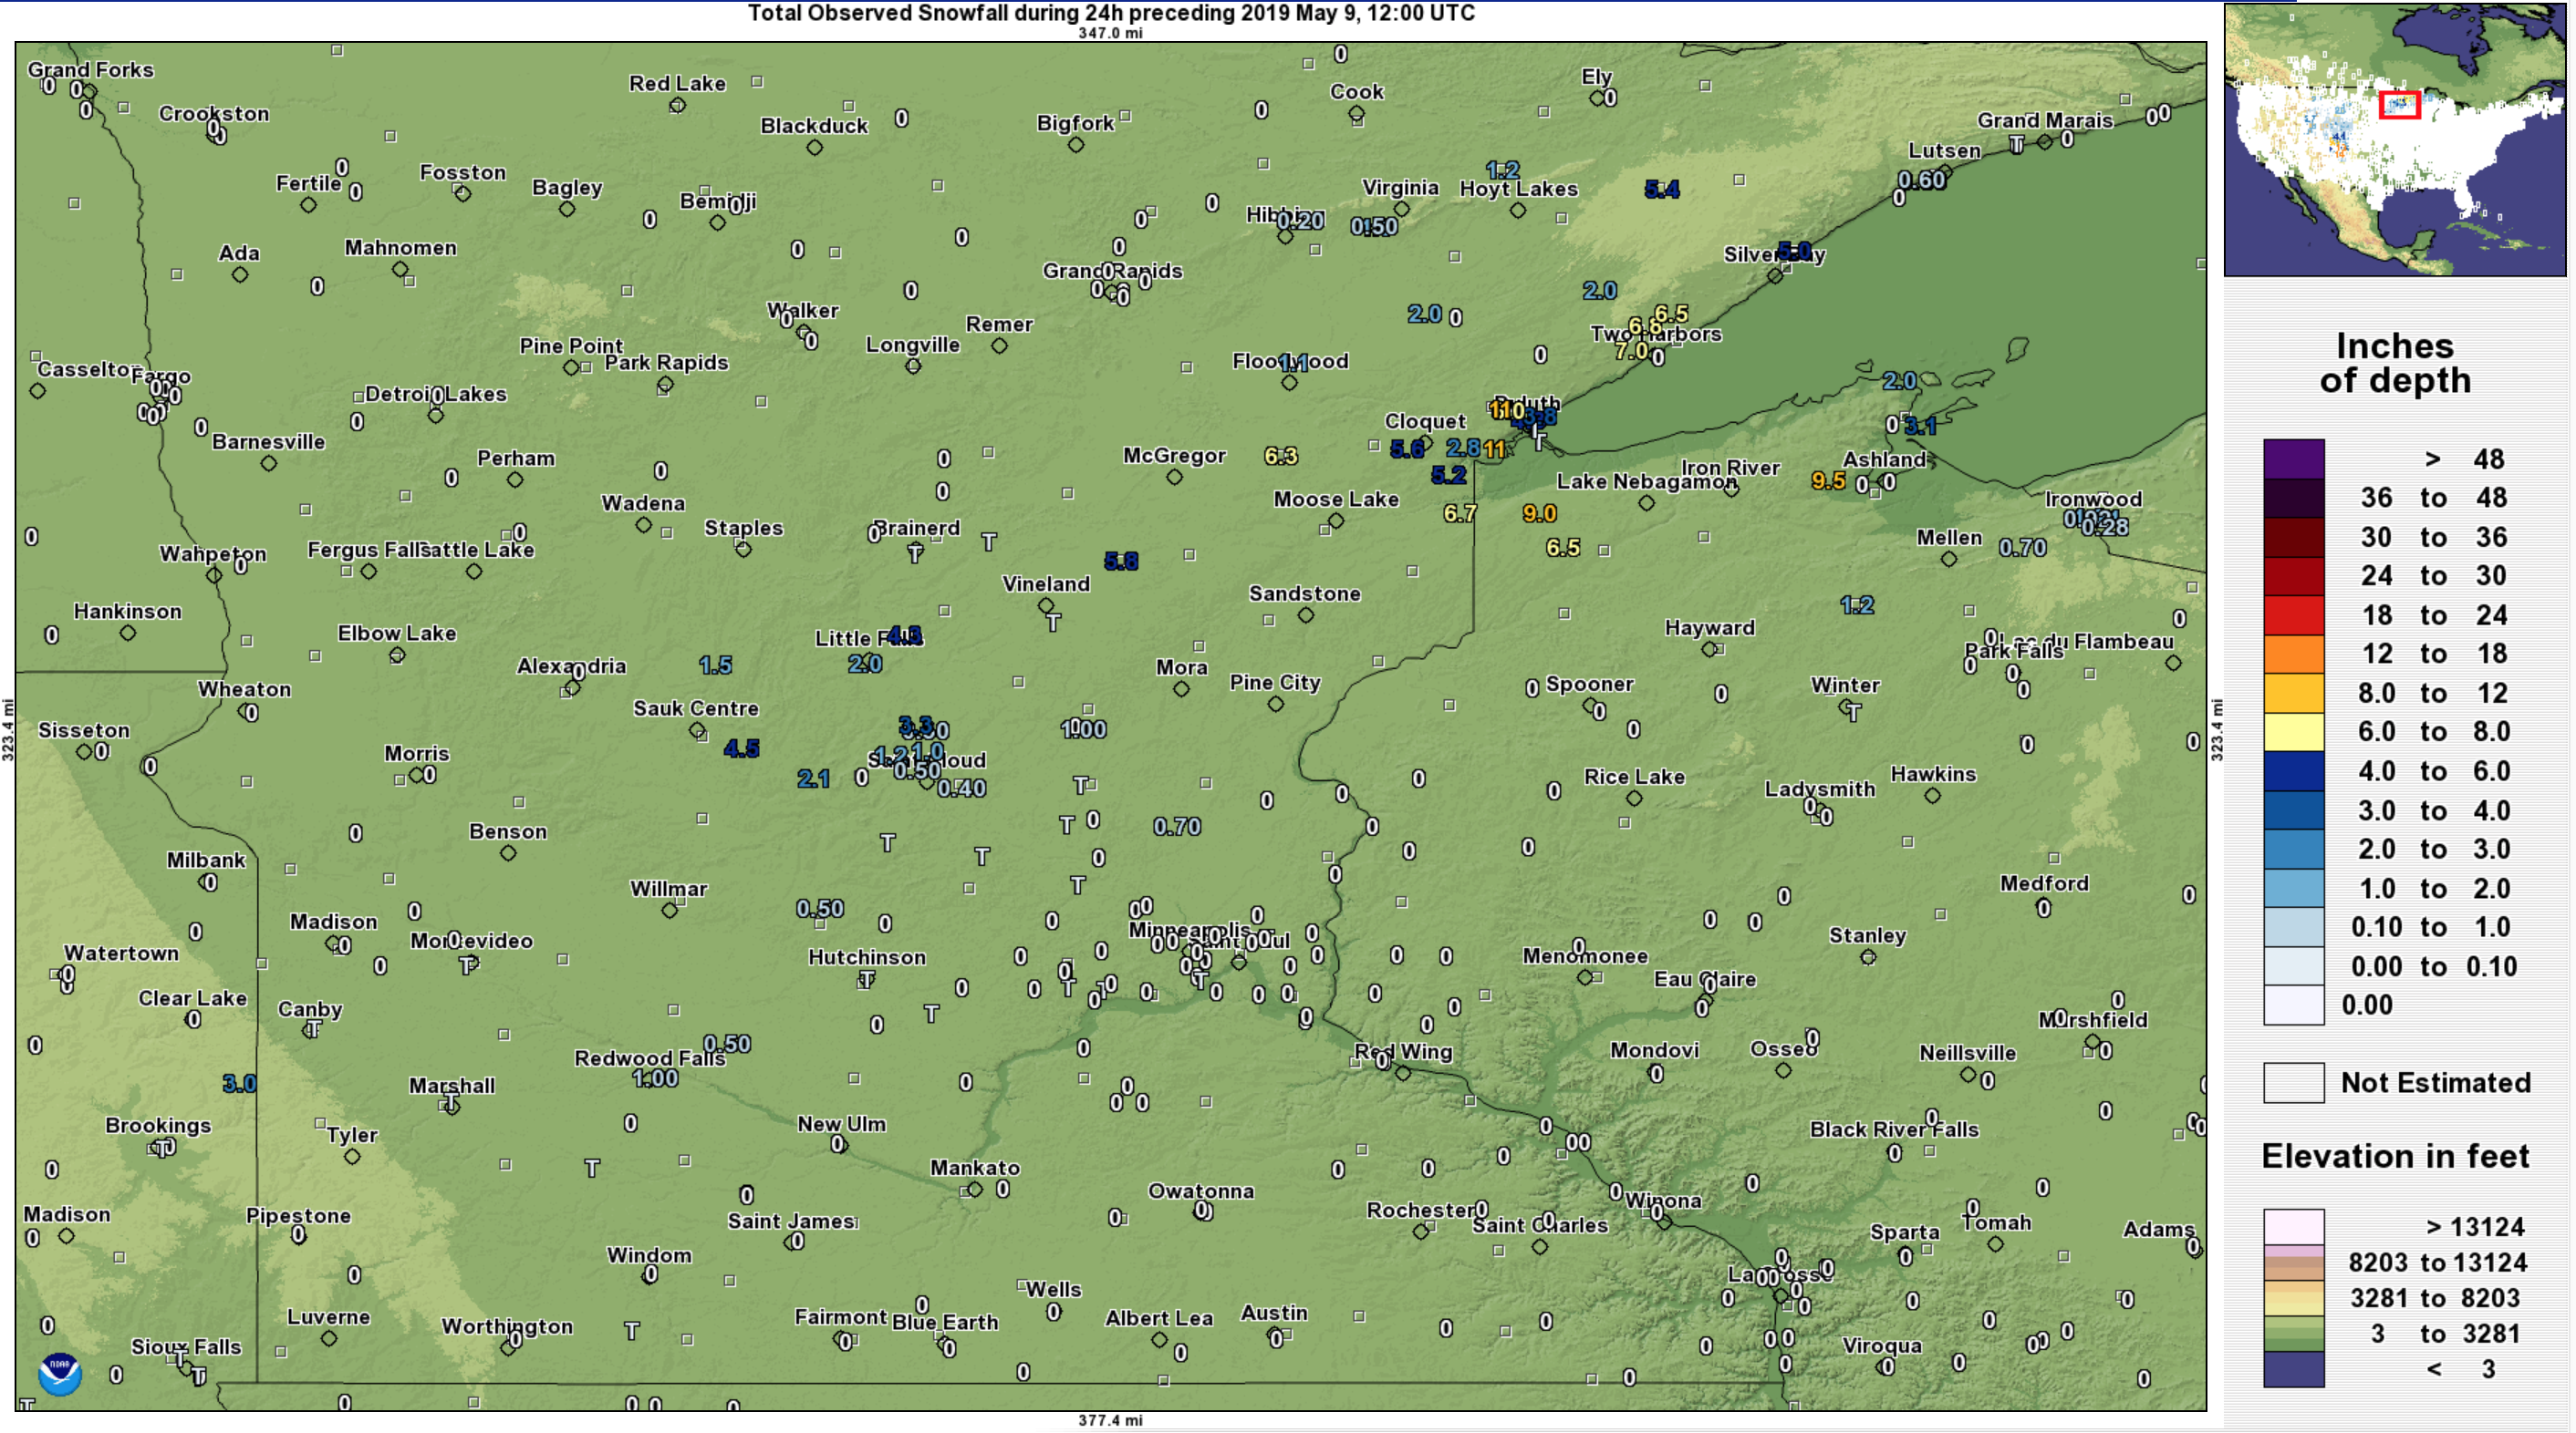Click the US overview inset map thumbnail
The width and height of the screenshot is (2576, 1433).
tap(2394, 139)
